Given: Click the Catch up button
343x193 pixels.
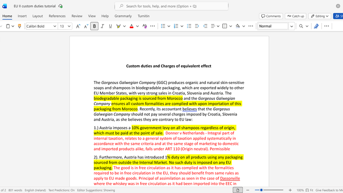Looking at the screenshot, I should point(295,16).
